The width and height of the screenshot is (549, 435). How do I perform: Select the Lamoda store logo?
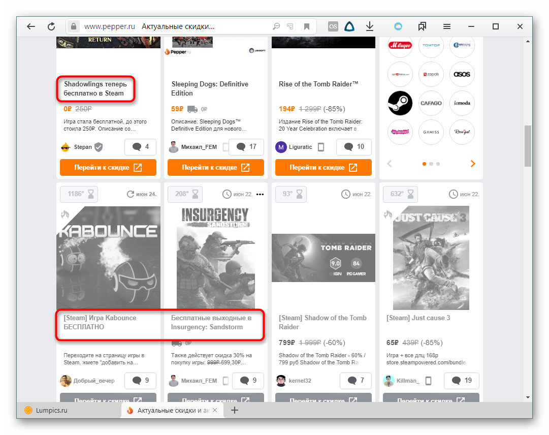tap(462, 103)
